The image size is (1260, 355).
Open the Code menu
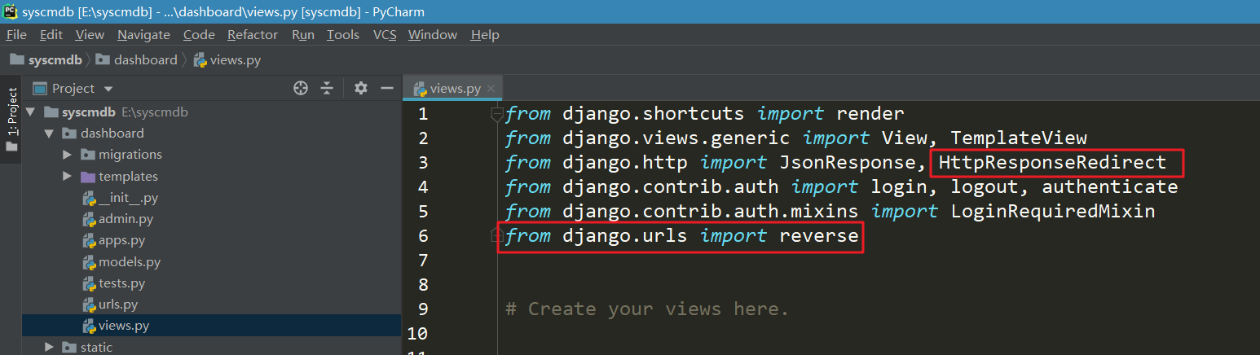(199, 35)
